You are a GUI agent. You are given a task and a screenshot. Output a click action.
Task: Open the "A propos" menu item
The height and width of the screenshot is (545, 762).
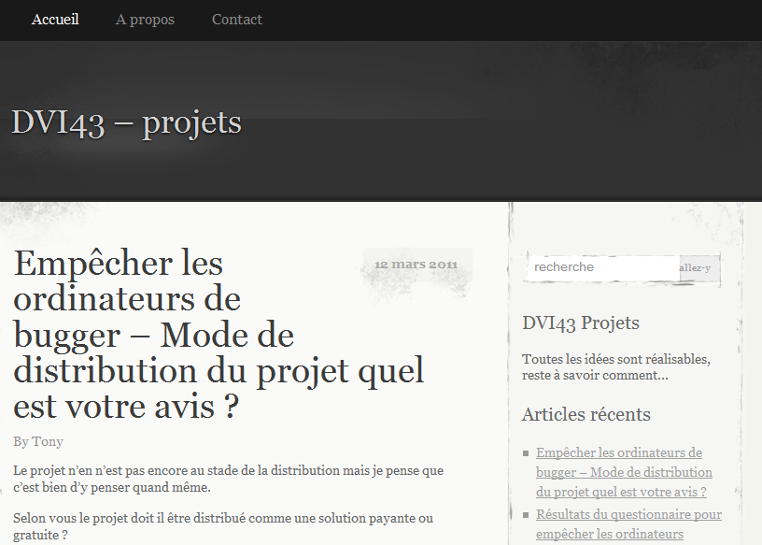pyautogui.click(x=144, y=19)
